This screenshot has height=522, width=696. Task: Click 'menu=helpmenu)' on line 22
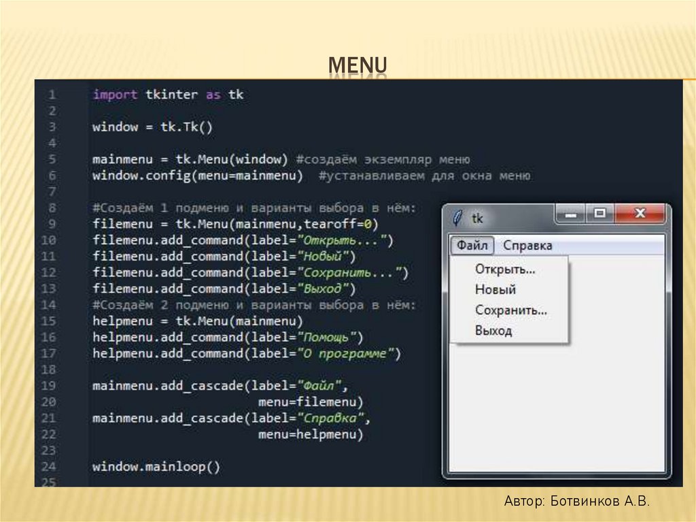[x=311, y=434]
